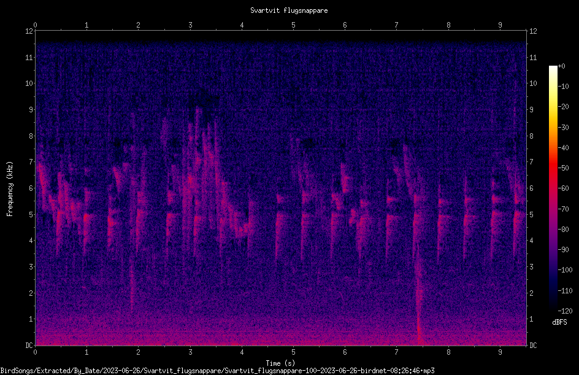The width and height of the screenshot is (579, 375).
Task: Click the '6' tick on the bottom time axis
Action: point(345,352)
